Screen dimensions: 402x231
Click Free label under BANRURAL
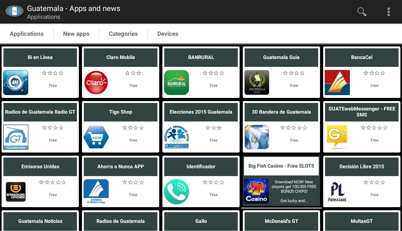click(214, 86)
